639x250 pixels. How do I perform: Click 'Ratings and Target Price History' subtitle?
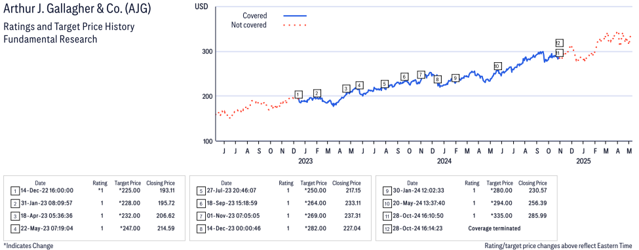point(69,27)
